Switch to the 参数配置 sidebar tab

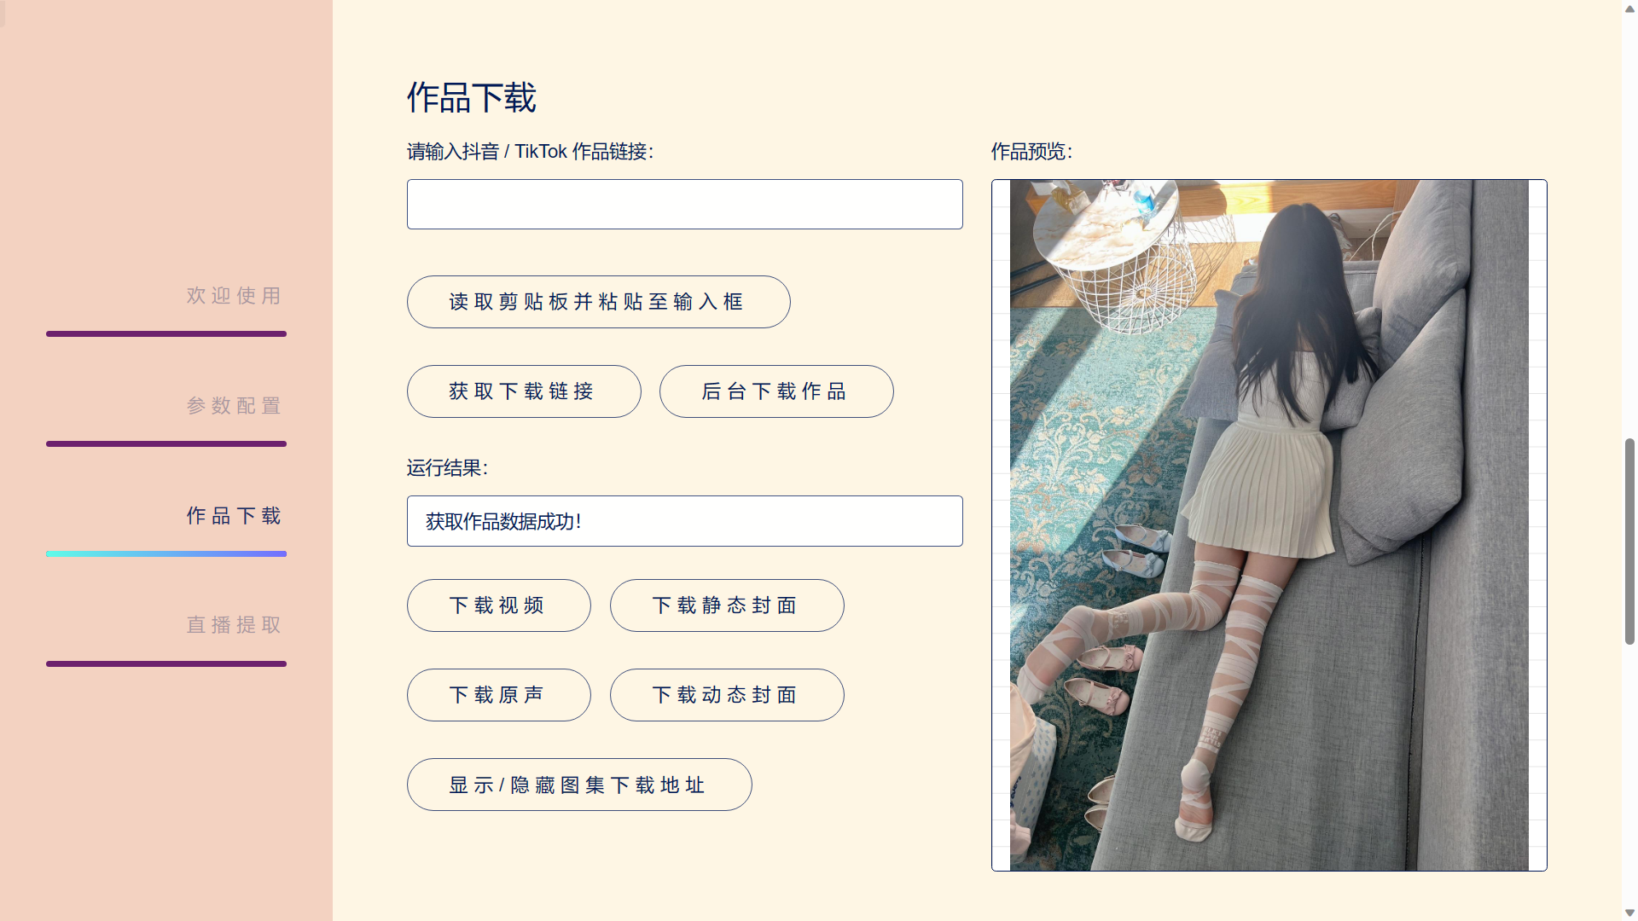pyautogui.click(x=234, y=406)
